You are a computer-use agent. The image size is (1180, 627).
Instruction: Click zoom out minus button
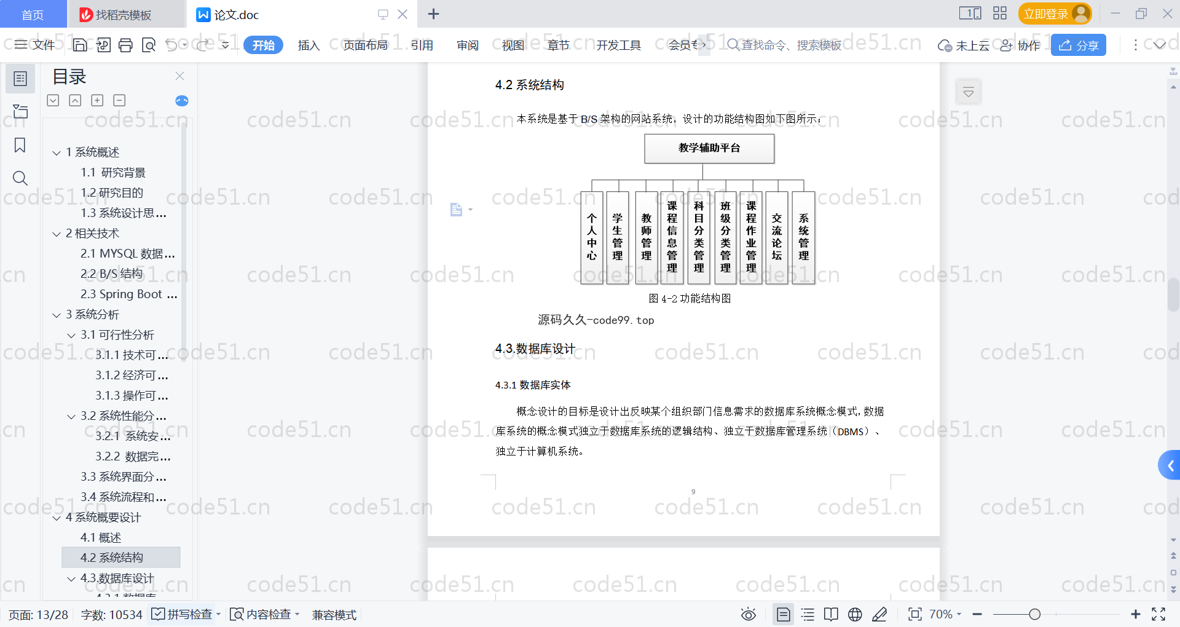[x=977, y=614]
